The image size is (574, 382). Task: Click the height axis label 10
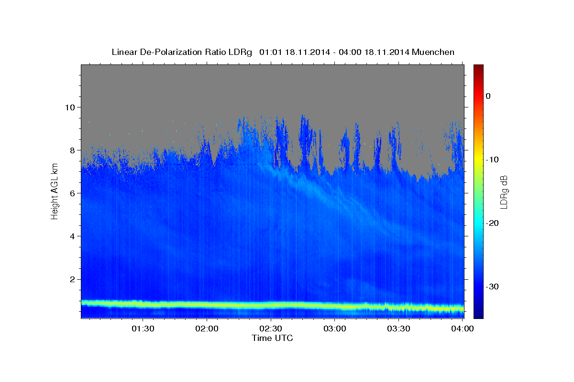71,107
